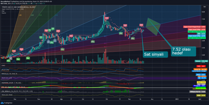Click 'Ağu' on the time axis

tap(62, 99)
